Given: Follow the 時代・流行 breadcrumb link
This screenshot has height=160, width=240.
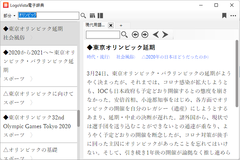Looking at the screenshot, I should coord(98,57).
